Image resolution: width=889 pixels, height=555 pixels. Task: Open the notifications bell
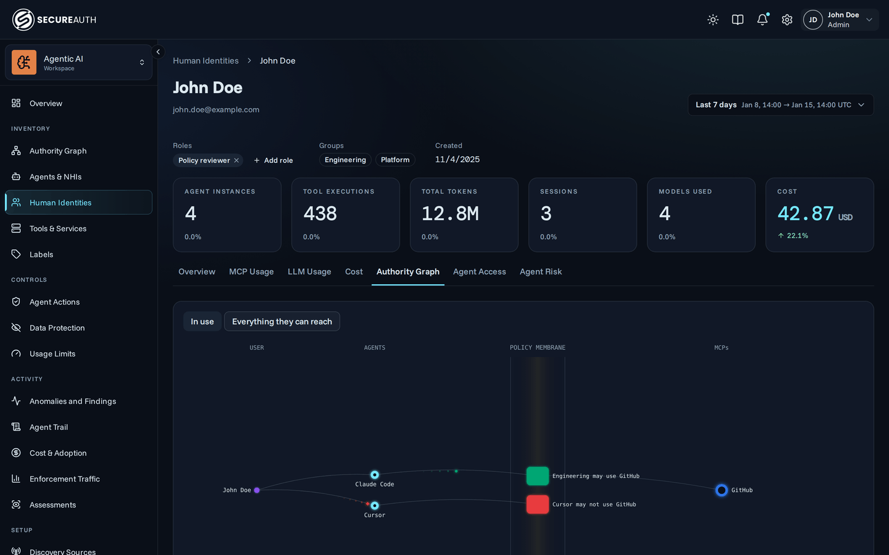(x=762, y=20)
